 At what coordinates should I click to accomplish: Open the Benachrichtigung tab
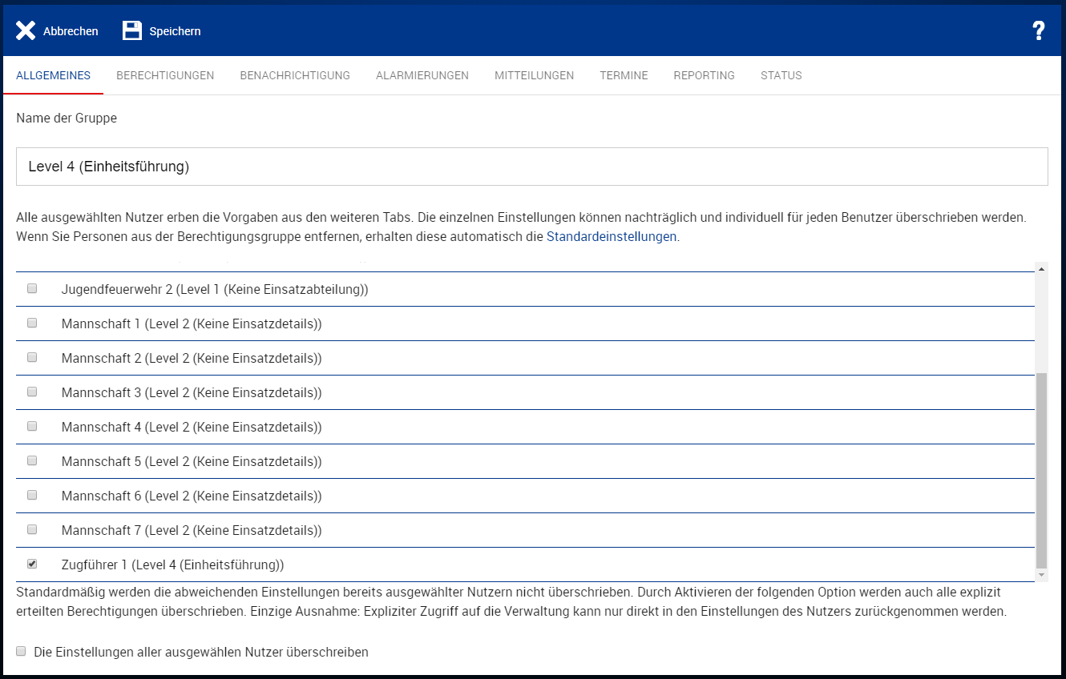point(295,76)
